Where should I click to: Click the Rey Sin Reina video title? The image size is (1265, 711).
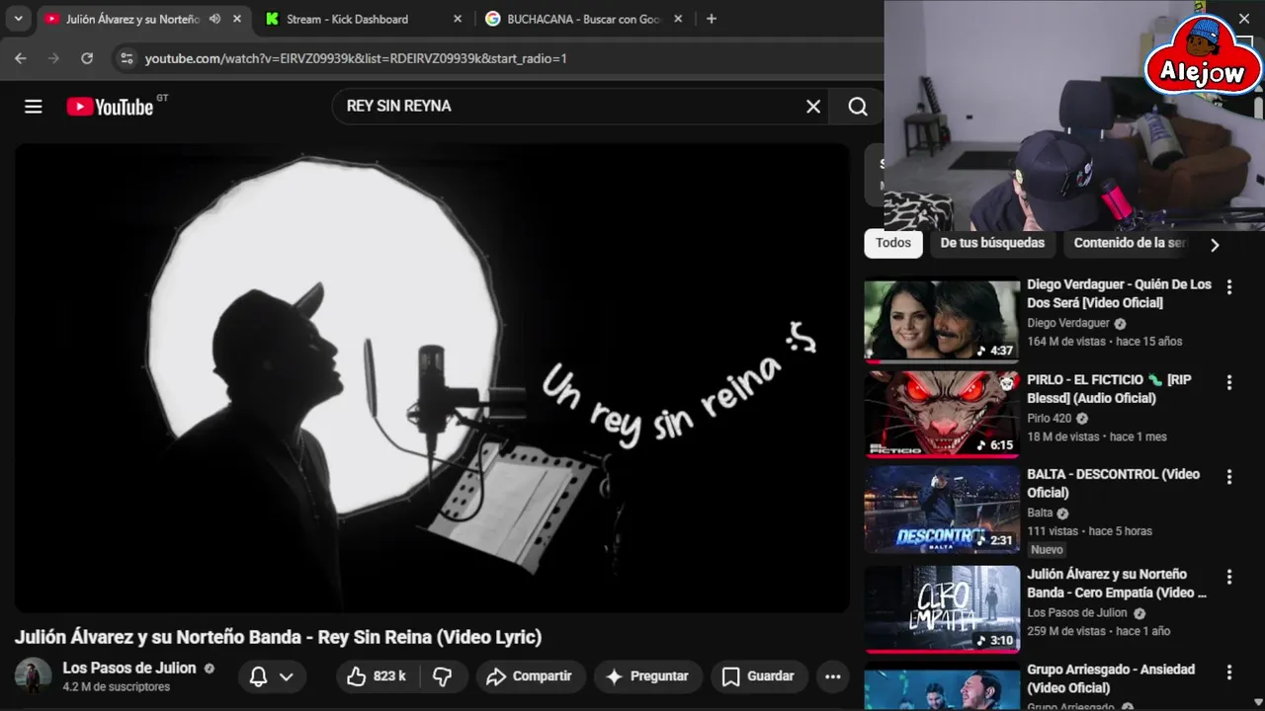pos(278,638)
